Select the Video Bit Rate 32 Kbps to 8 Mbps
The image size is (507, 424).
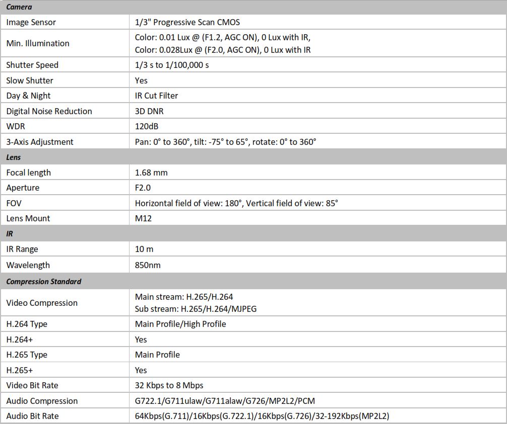tap(169, 385)
